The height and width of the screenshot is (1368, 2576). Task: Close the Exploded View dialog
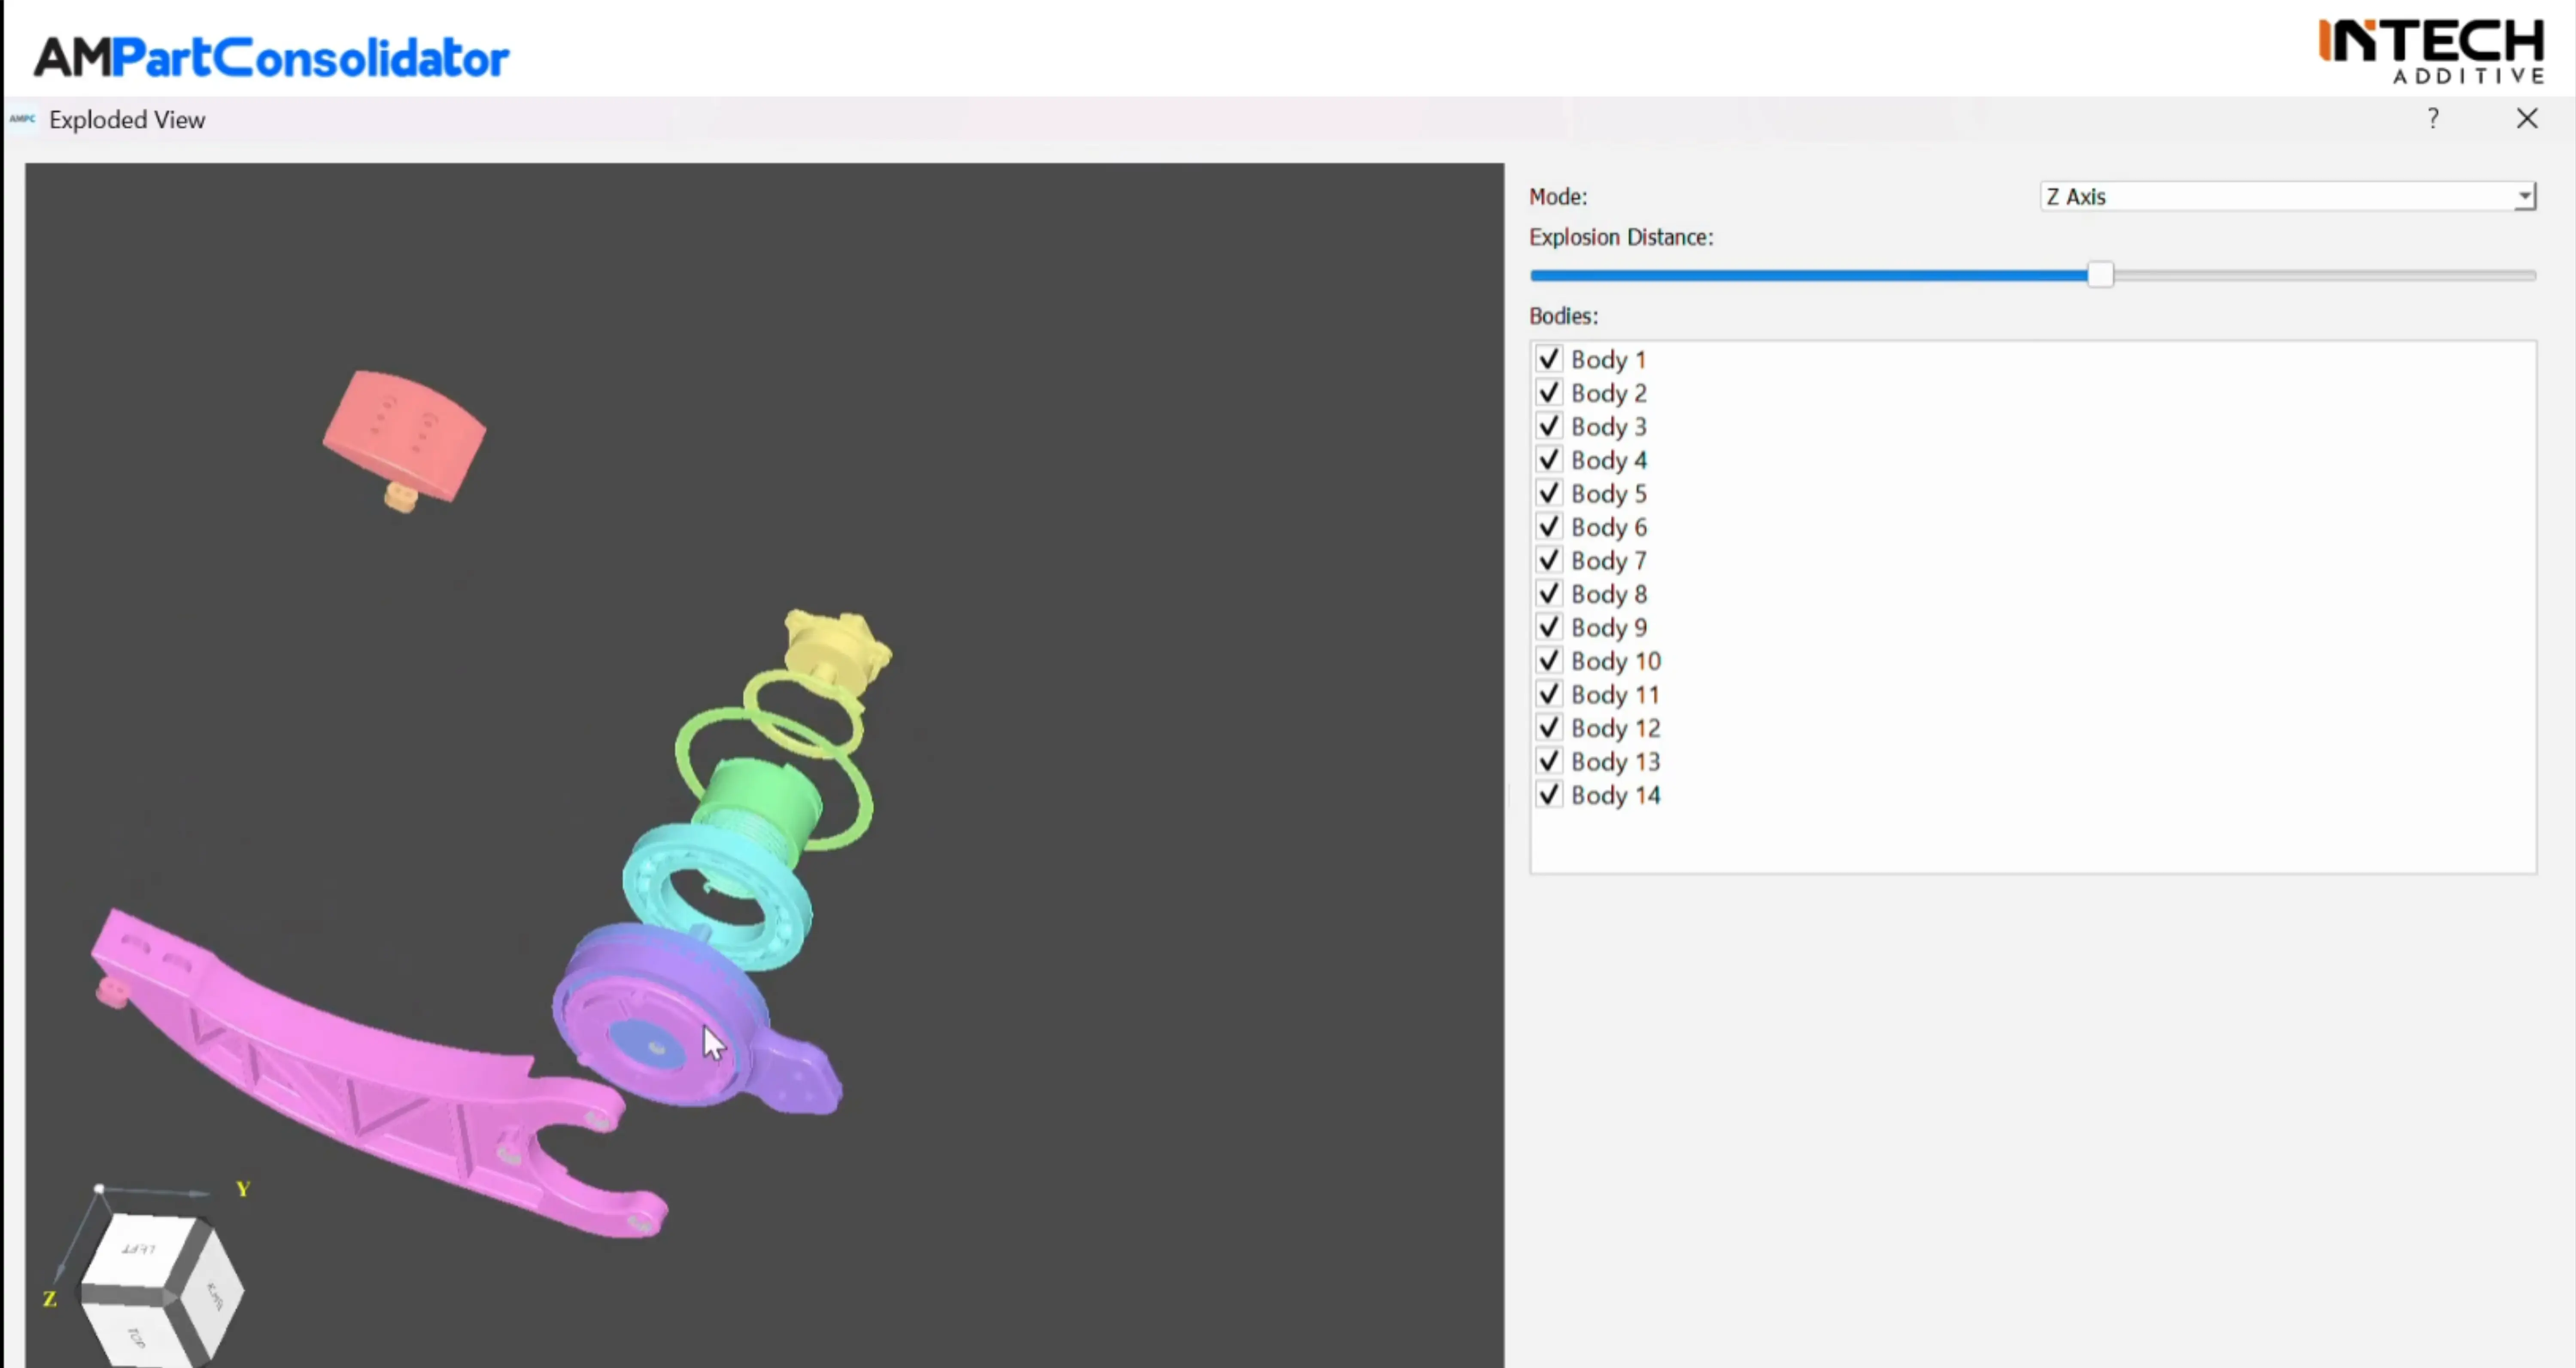pyautogui.click(x=2527, y=119)
